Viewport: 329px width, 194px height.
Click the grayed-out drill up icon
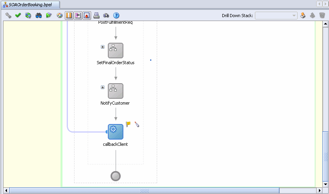tap(312, 15)
